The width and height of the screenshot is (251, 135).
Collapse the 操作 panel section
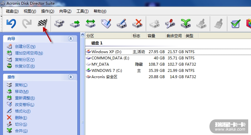tap(71, 77)
